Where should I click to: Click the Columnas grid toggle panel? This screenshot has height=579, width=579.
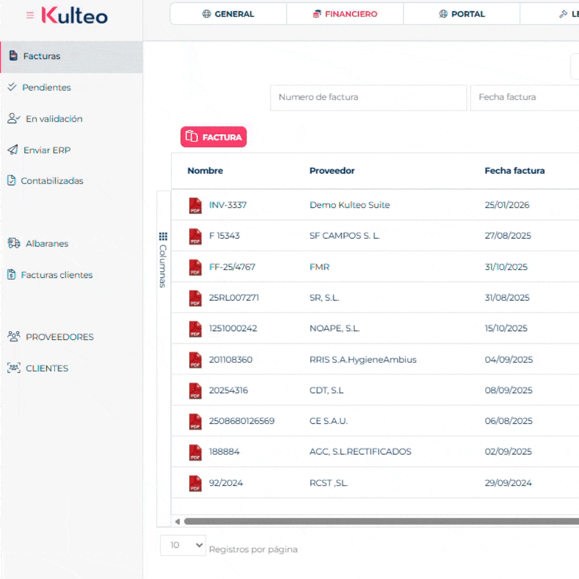coord(163,236)
